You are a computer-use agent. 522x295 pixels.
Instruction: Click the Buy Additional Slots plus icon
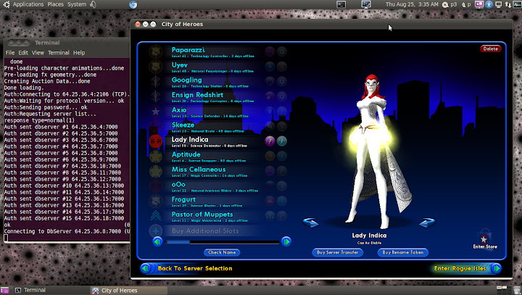coord(155,230)
